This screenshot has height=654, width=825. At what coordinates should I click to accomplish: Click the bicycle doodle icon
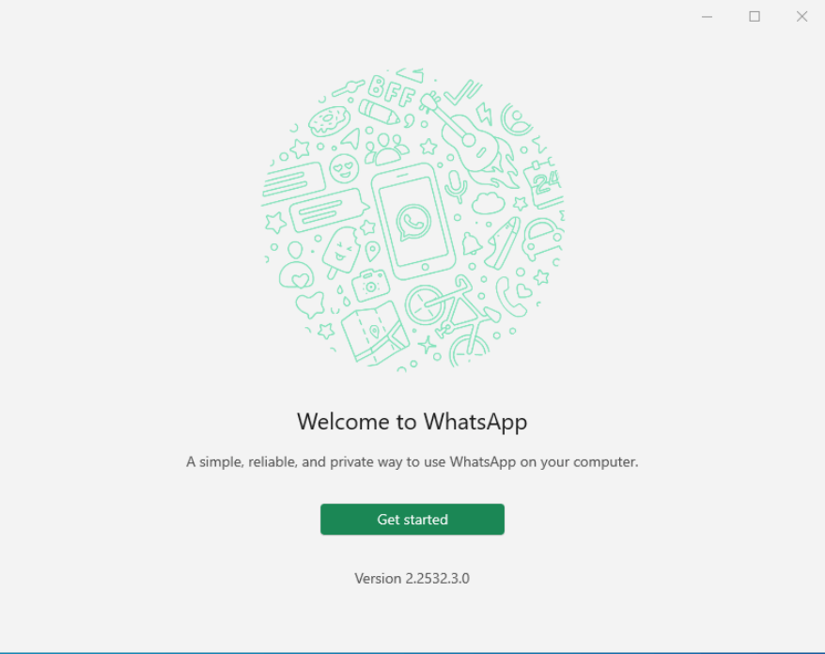click(x=453, y=320)
